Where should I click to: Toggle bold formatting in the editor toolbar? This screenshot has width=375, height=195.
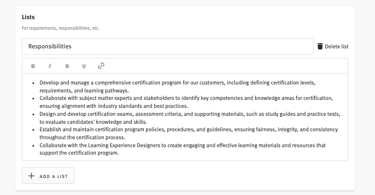(x=33, y=66)
